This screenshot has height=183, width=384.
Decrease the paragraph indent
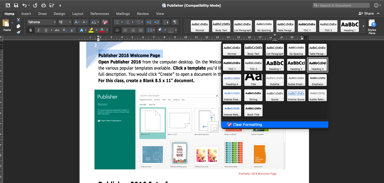coord(149,22)
